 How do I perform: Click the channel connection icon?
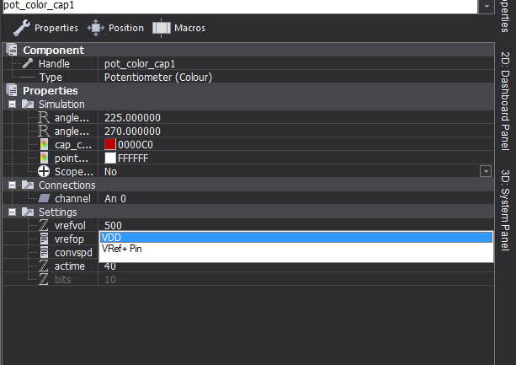tap(44, 199)
